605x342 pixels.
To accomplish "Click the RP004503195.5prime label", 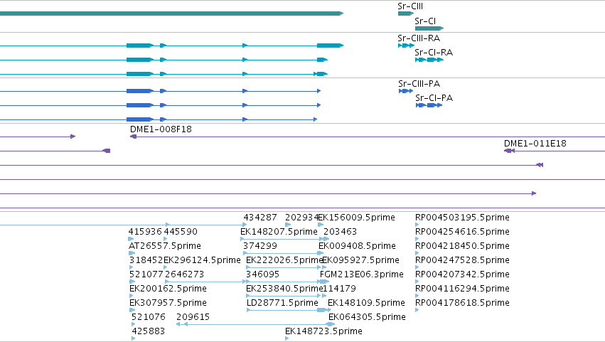I will tap(462, 218).
